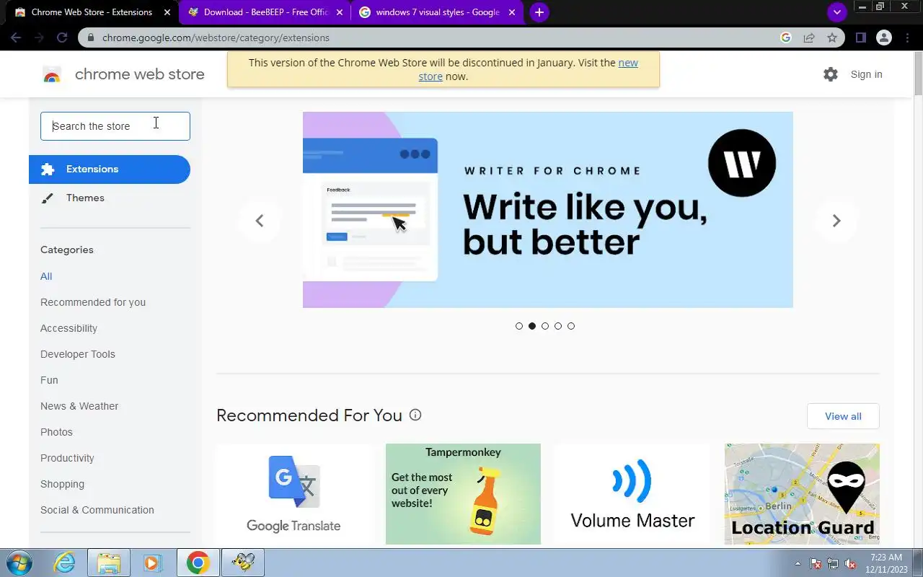
Task: Close the Chrome Web Store tab
Action: point(167,12)
